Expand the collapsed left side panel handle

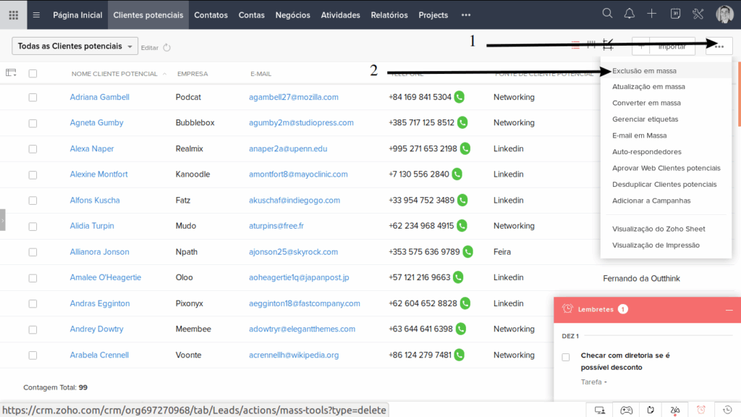(x=3, y=220)
